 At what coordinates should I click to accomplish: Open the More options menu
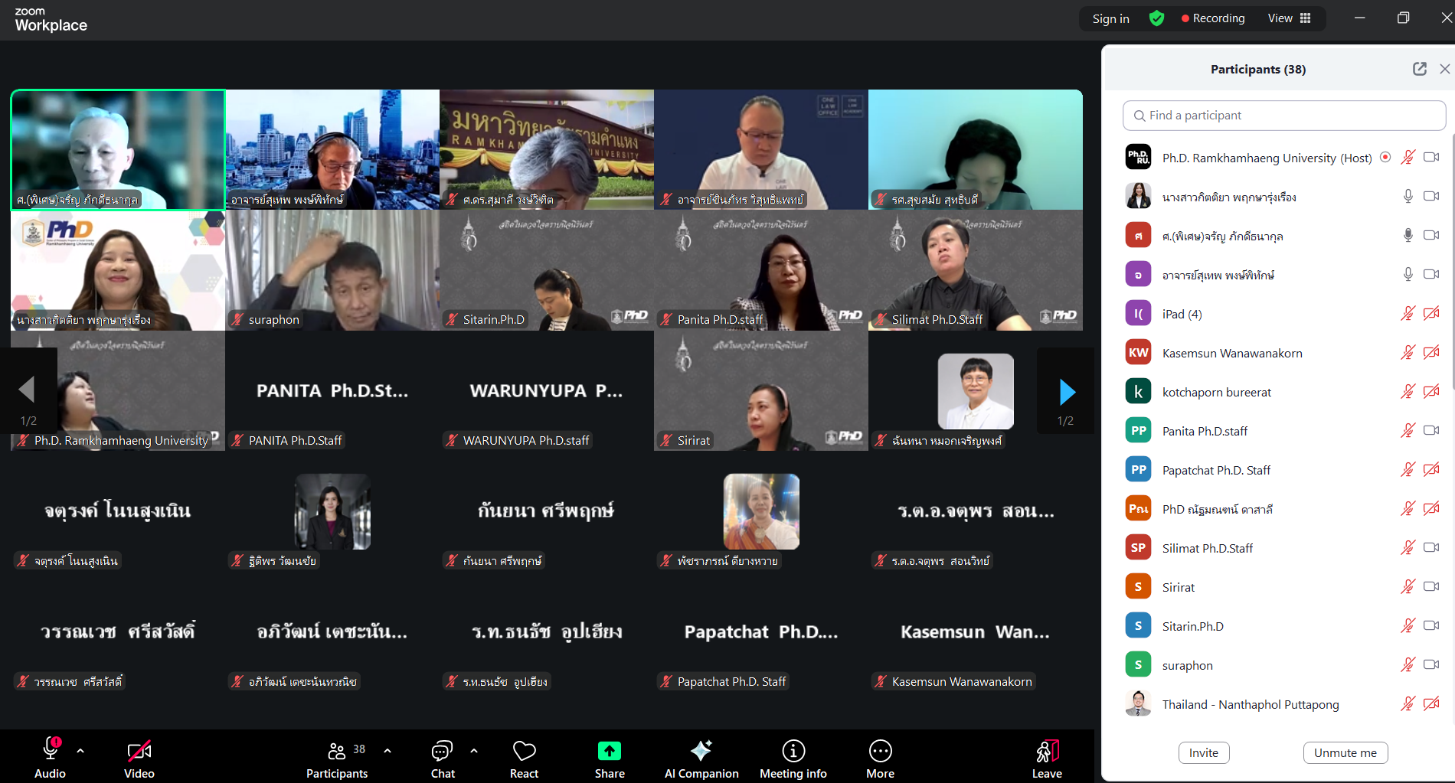click(880, 759)
